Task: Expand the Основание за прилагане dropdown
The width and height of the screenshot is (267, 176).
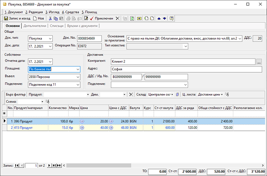Action: click(240, 38)
